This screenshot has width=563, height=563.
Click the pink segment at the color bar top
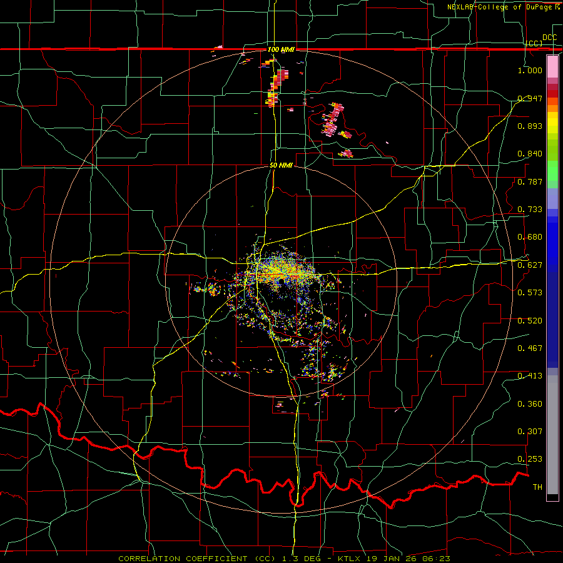pos(552,66)
